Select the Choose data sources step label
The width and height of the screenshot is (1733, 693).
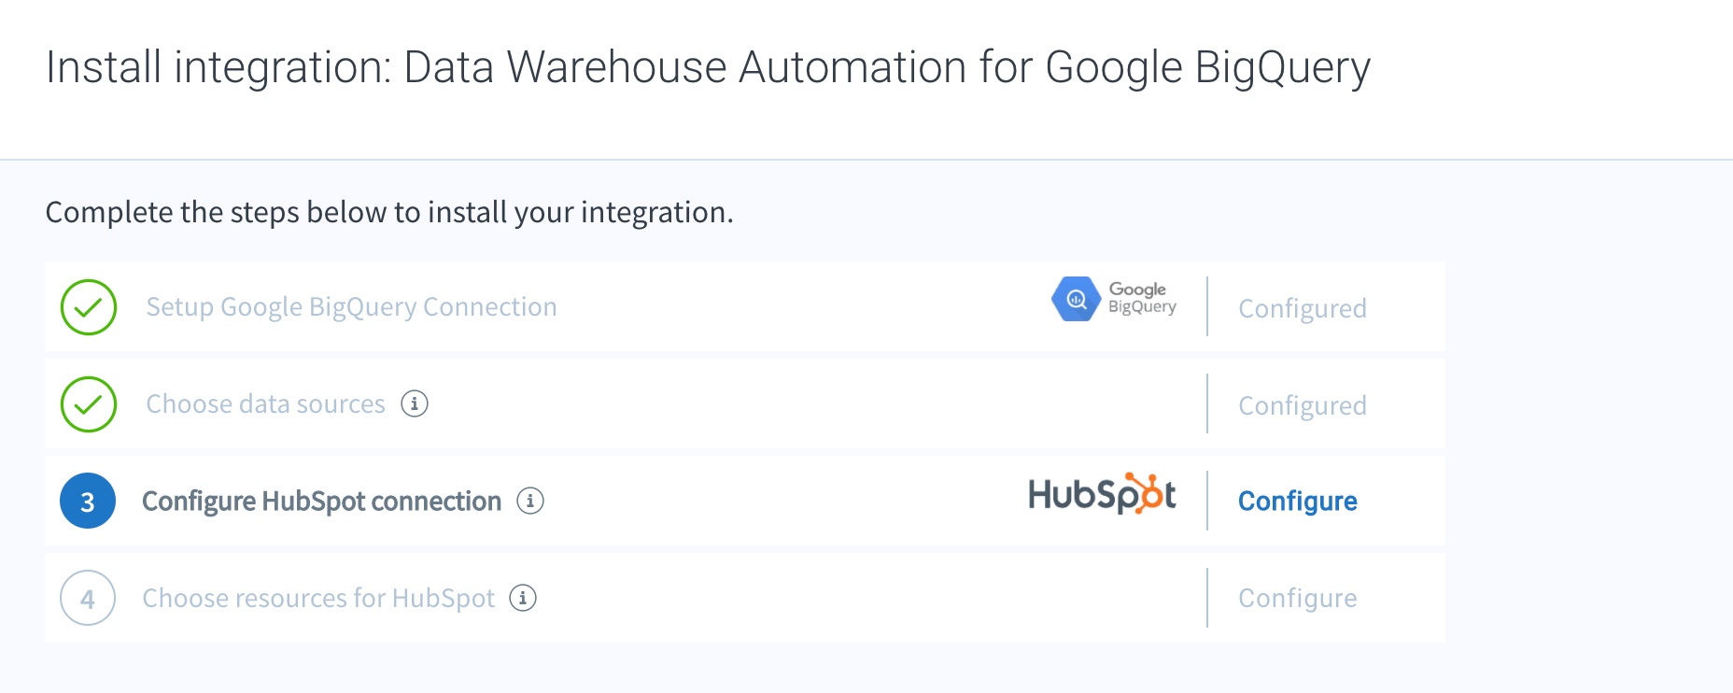(265, 404)
